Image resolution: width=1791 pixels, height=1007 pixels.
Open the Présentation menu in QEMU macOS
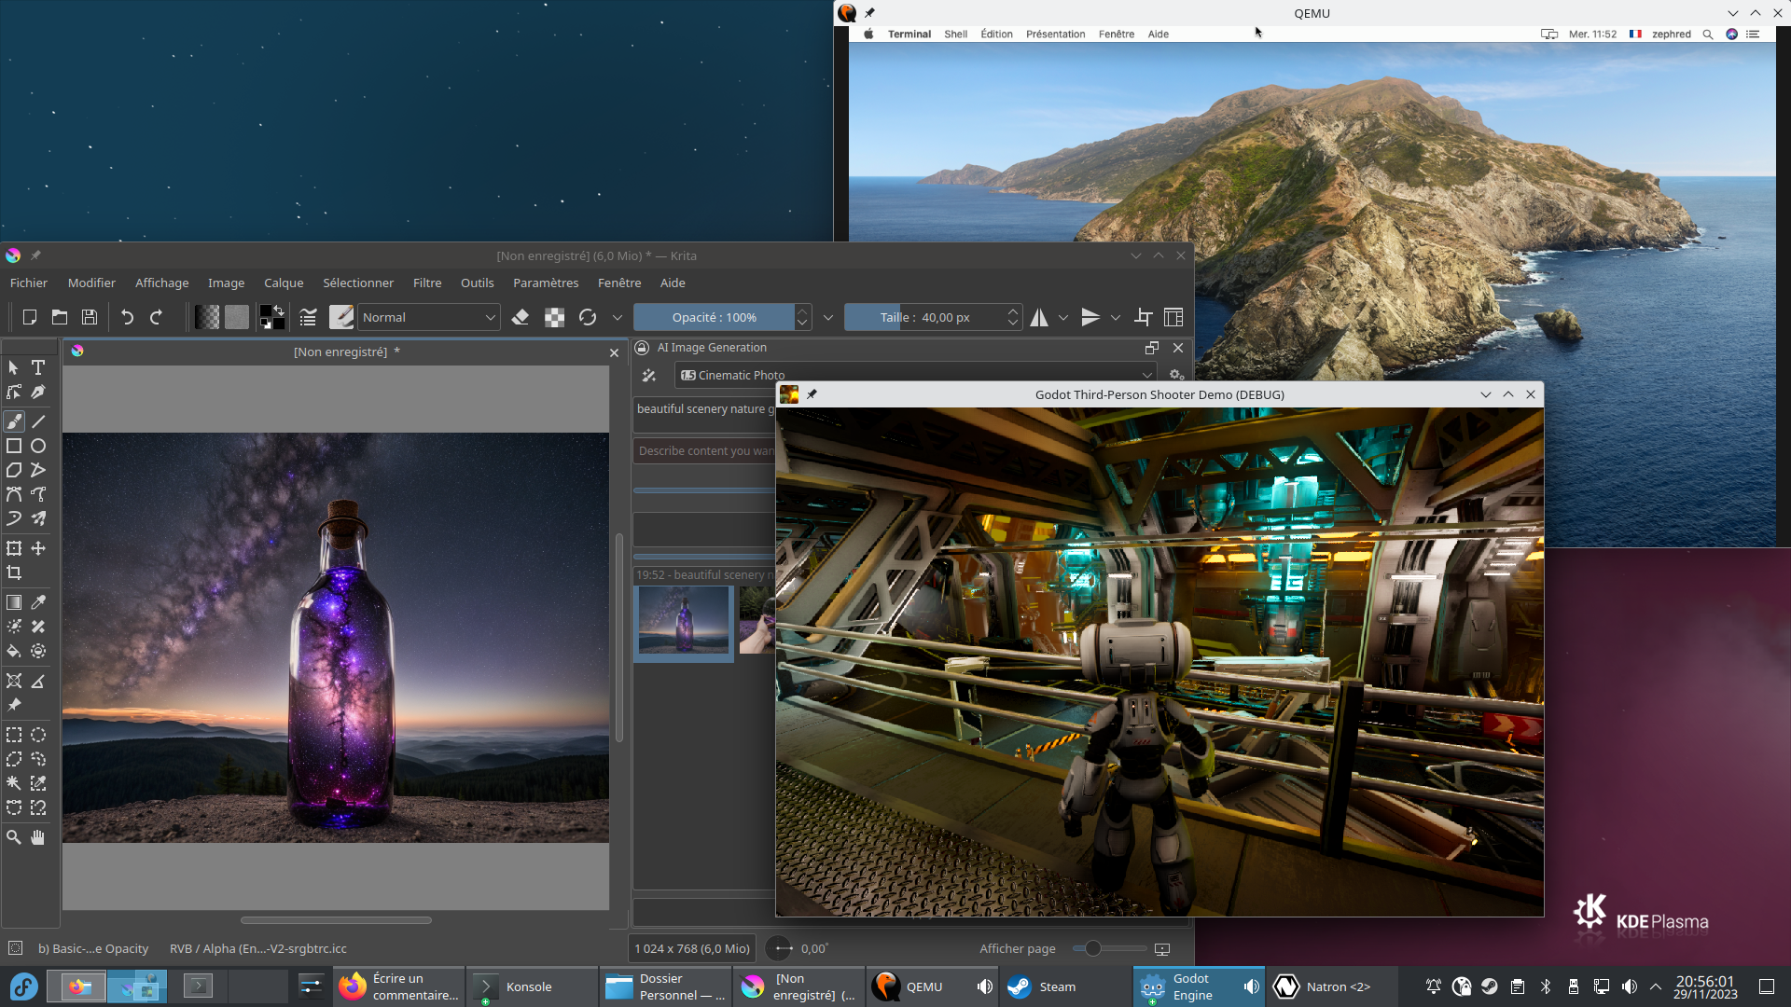pos(1055,34)
